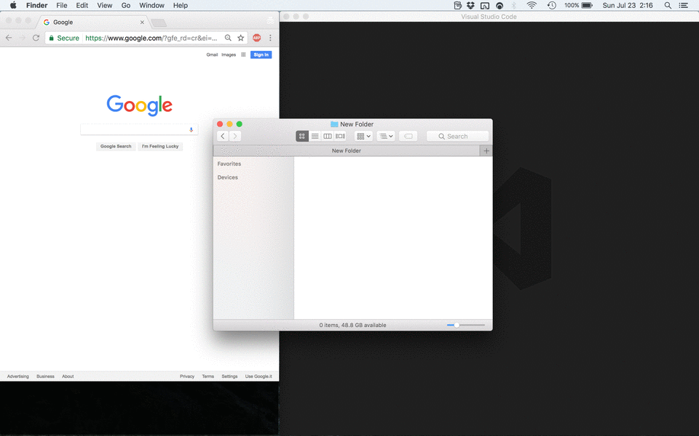Click Favorites heading in Finder sidebar

click(229, 163)
